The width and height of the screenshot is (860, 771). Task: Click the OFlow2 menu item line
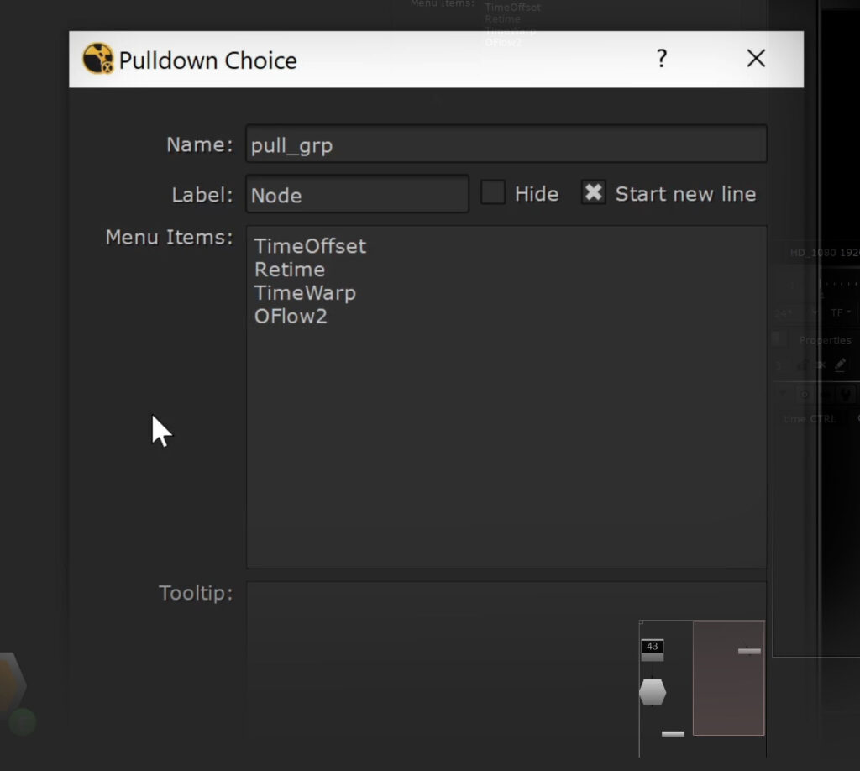(x=291, y=317)
